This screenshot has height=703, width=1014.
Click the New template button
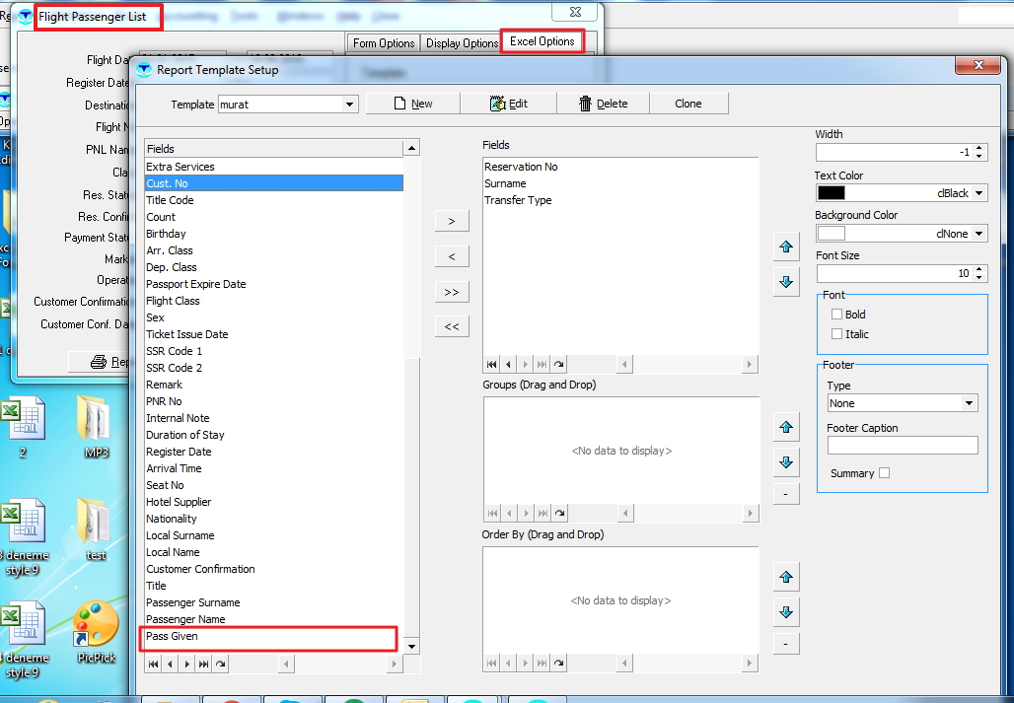tap(413, 104)
